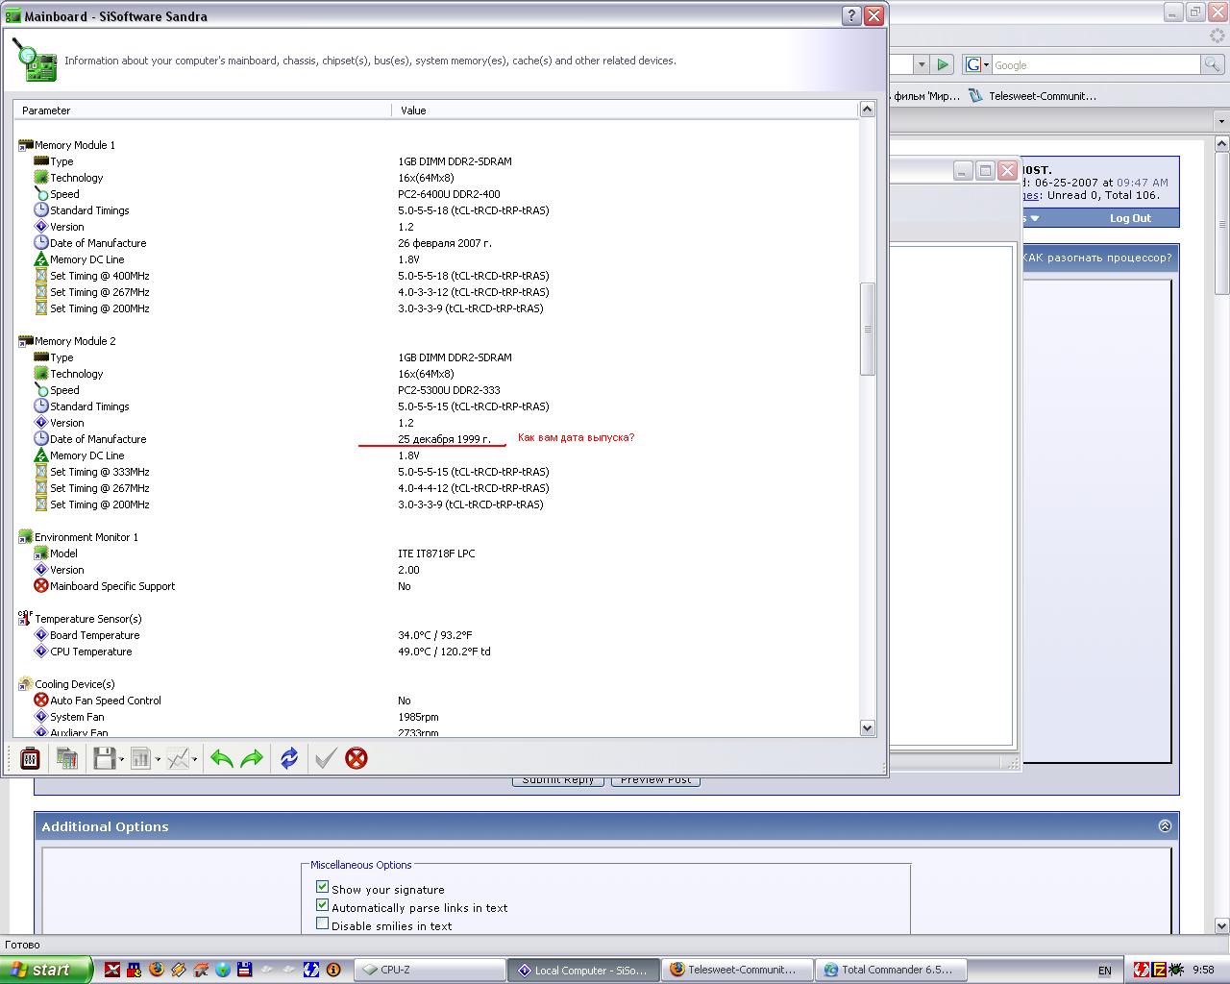The height and width of the screenshot is (984, 1230).
Task: Collapse the Additional Options section
Action: coord(1165,825)
